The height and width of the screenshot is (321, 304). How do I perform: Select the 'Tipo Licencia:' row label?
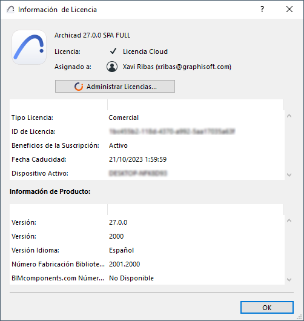(32, 117)
